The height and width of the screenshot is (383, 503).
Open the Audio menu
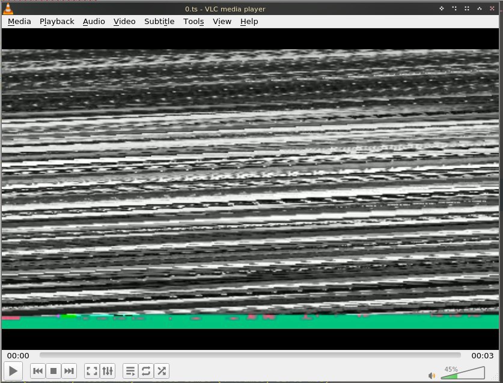tap(94, 22)
